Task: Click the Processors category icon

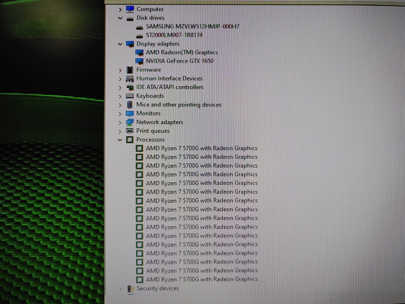Action: click(x=130, y=140)
